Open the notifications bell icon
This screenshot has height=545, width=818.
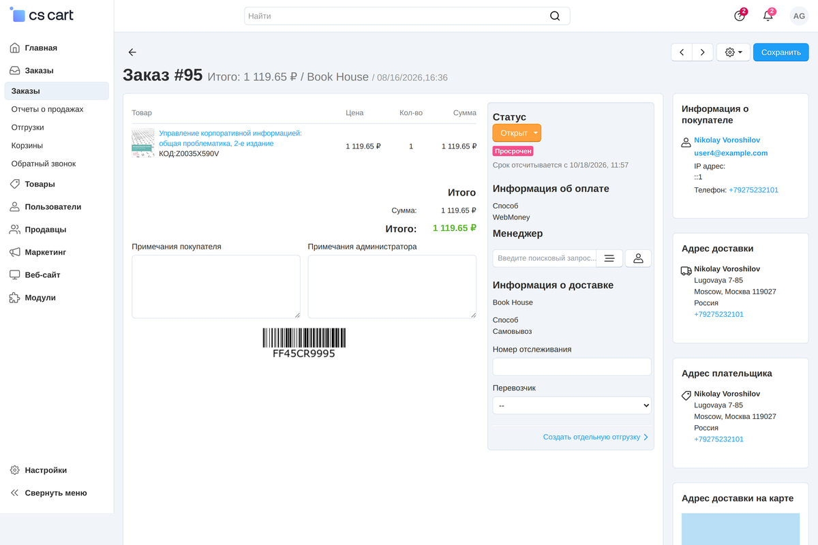coord(768,16)
